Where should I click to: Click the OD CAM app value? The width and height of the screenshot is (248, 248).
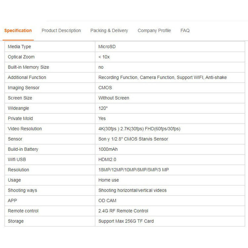click(107, 200)
